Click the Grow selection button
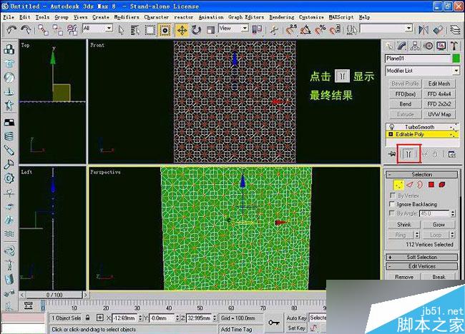Image resolution: width=465 pixels, height=334 pixels. point(439,225)
